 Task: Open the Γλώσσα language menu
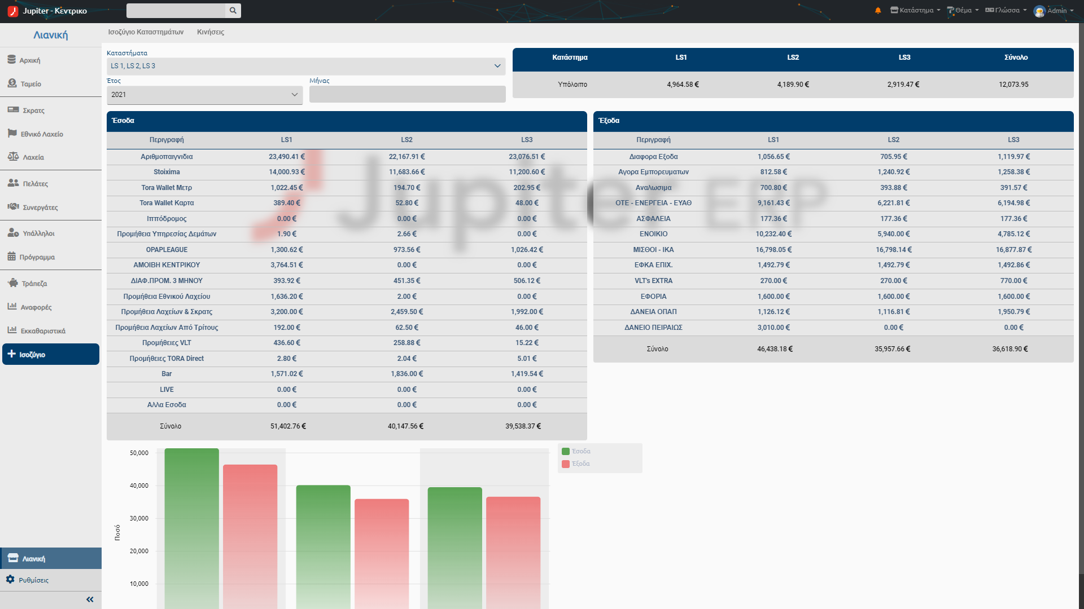tap(1006, 11)
